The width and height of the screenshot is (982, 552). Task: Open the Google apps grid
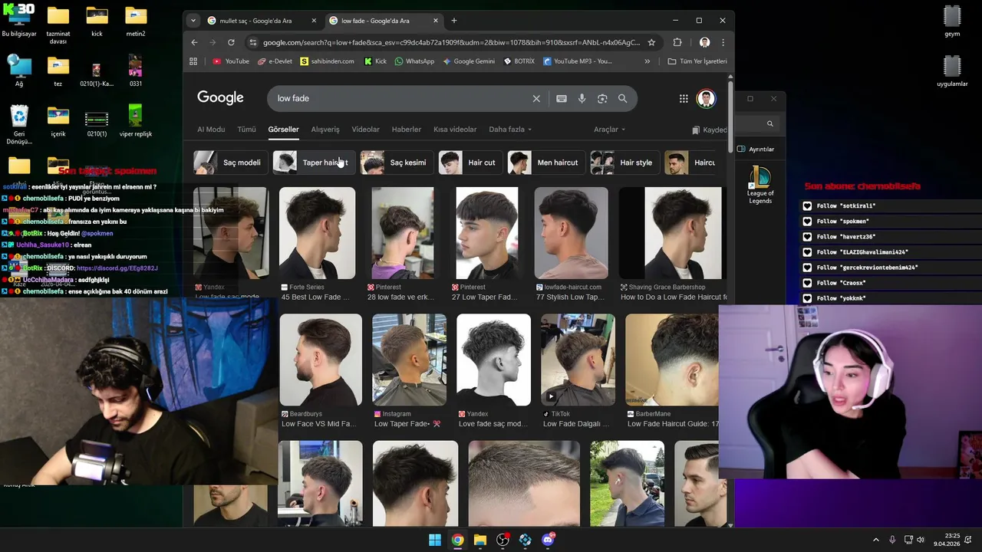point(684,98)
